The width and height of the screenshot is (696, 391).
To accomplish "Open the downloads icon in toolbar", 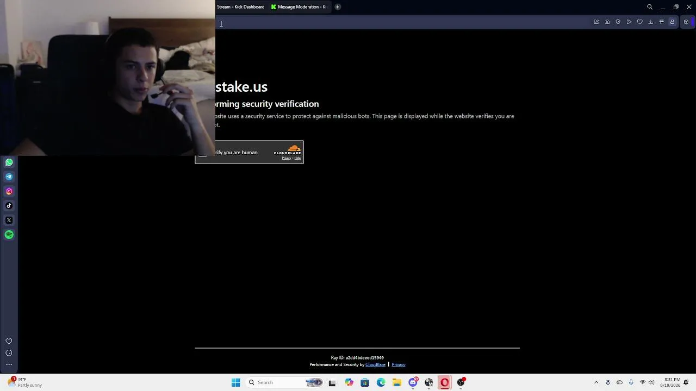I will pos(651,22).
